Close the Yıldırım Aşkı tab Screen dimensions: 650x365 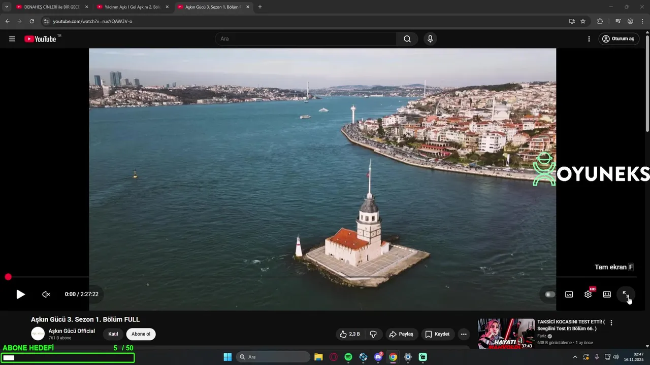(x=167, y=7)
